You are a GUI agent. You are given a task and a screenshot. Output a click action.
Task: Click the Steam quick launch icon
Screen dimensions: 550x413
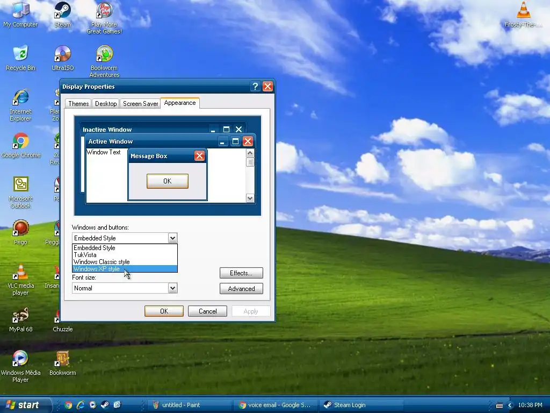105,405
